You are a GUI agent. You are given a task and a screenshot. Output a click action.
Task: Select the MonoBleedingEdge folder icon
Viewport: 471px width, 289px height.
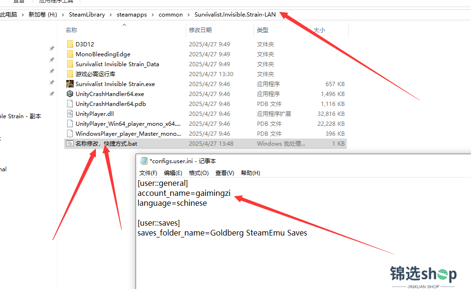click(x=70, y=54)
